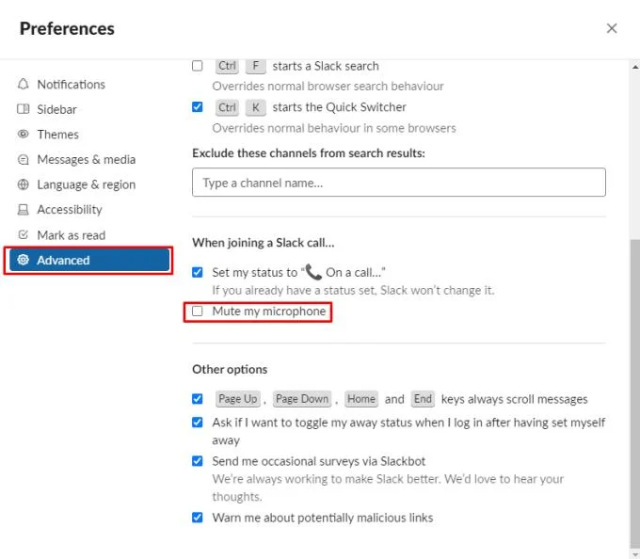Image resolution: width=640 pixels, height=559 pixels.
Task: Click the scrollbar up arrow
Action: (635, 67)
